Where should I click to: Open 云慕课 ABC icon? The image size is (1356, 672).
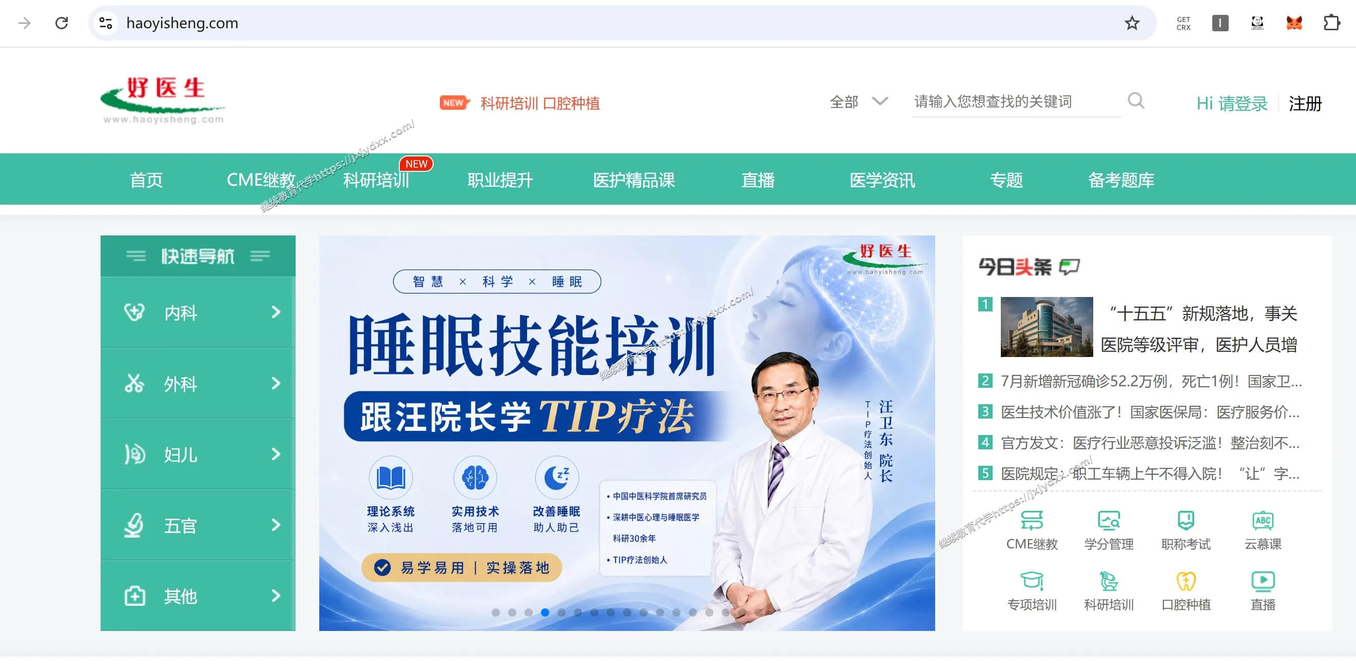click(x=1263, y=520)
